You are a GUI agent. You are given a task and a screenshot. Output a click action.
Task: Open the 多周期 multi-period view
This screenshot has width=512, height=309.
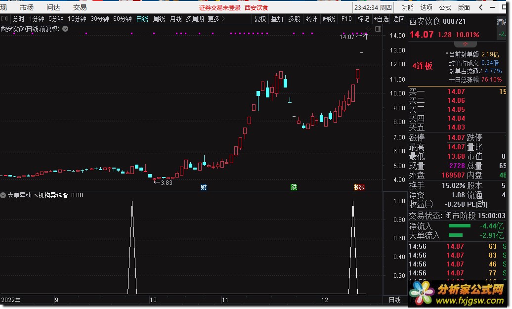click(195, 19)
